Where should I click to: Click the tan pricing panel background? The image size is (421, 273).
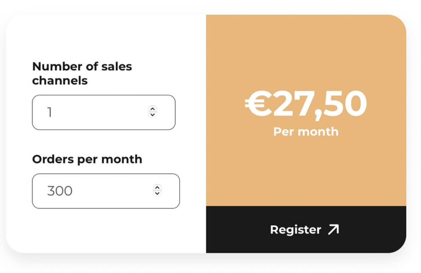pos(305,172)
